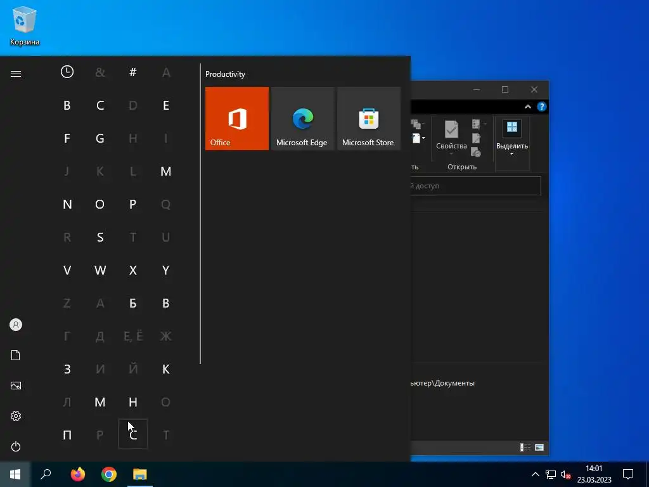Click the Windows Start button
Screen dimensions: 649x487
(x=15, y=474)
